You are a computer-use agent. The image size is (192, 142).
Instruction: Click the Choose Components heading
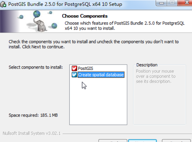(85, 16)
